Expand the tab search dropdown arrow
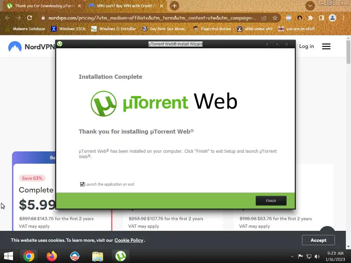The image size is (351, 263). [x=310, y=6]
